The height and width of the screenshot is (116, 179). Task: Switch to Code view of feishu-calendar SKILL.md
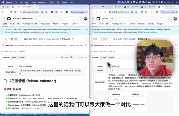[14, 57]
